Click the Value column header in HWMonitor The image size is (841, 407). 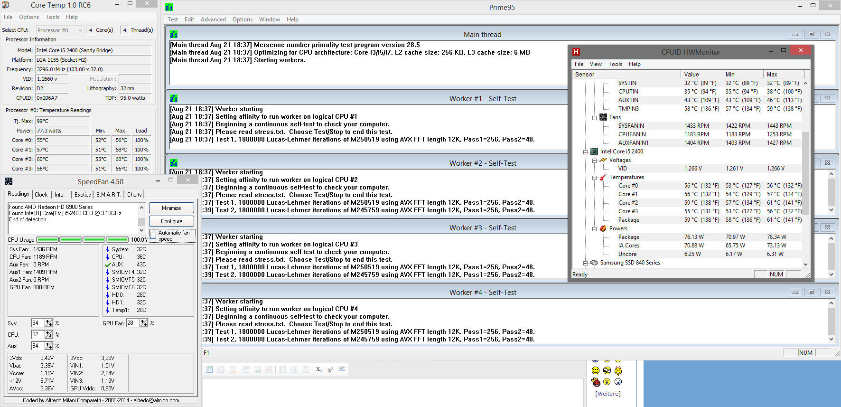(x=701, y=74)
